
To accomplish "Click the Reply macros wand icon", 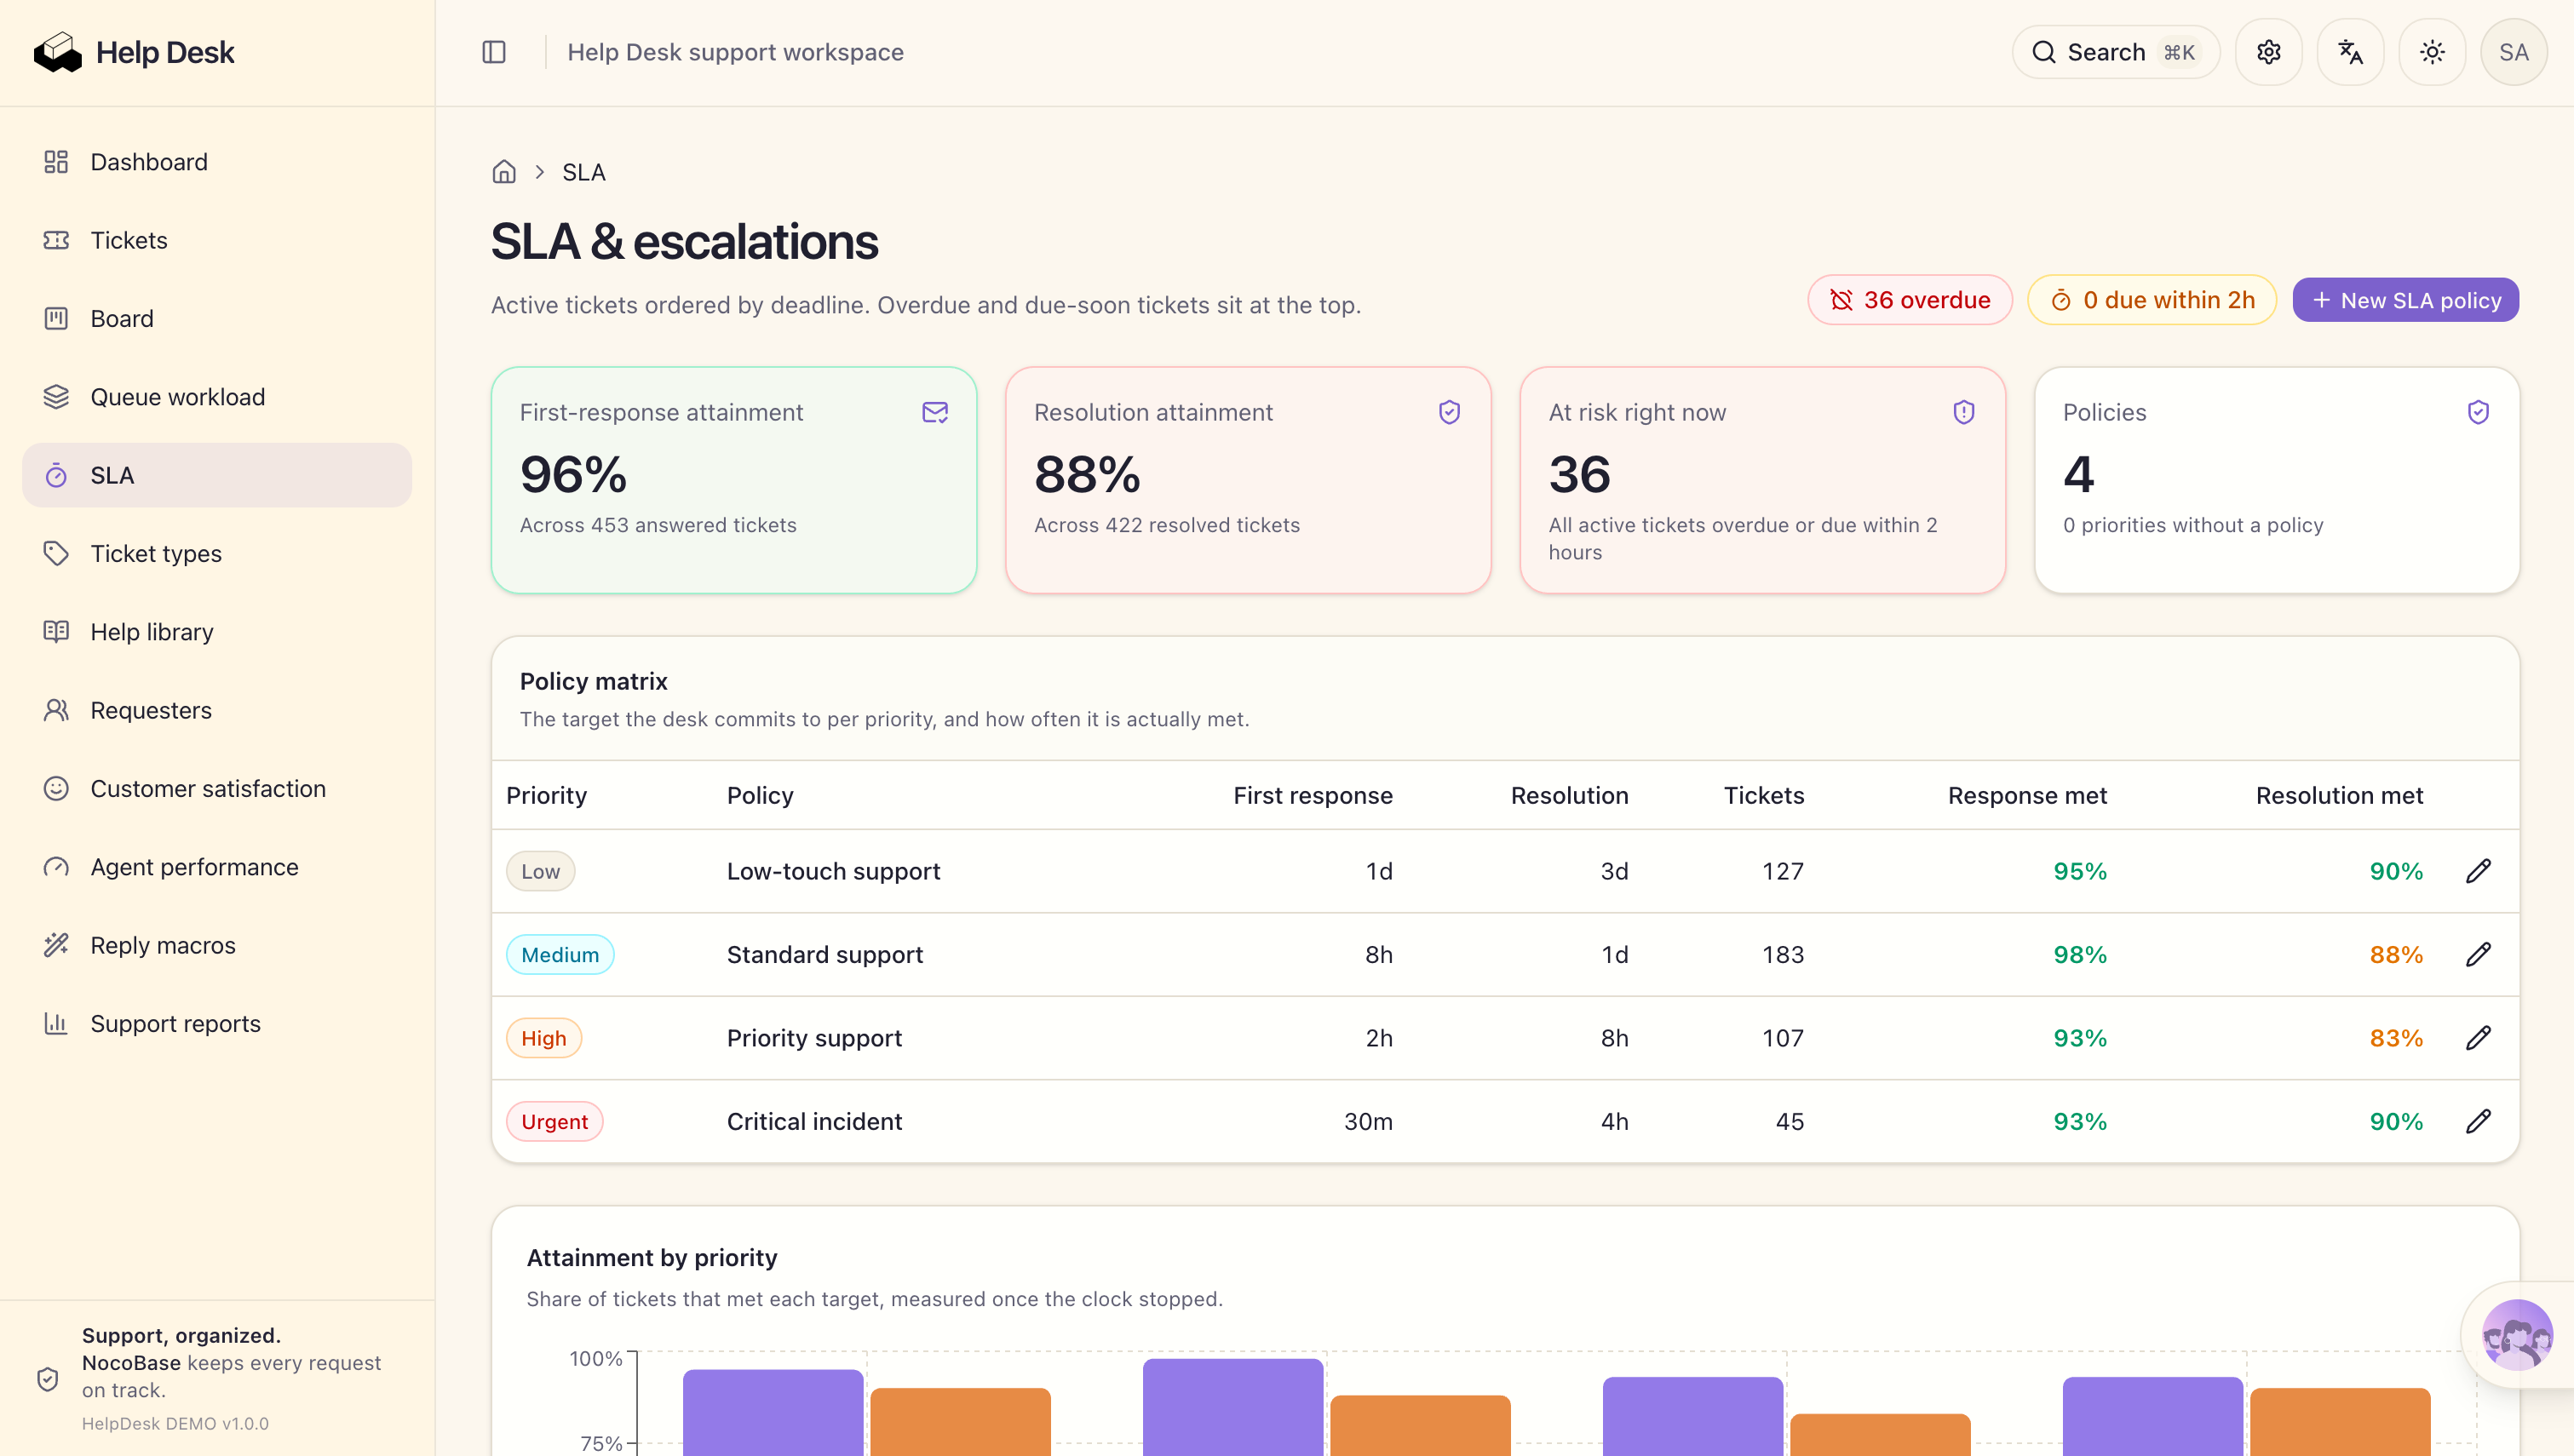I will pyautogui.click(x=56, y=945).
